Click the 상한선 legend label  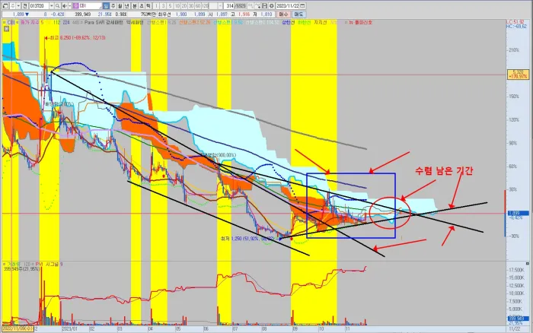288,22
